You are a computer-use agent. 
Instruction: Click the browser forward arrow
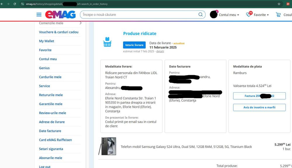[x=8, y=4]
